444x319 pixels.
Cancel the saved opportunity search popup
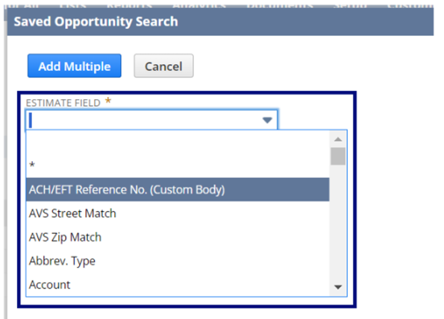(x=163, y=66)
